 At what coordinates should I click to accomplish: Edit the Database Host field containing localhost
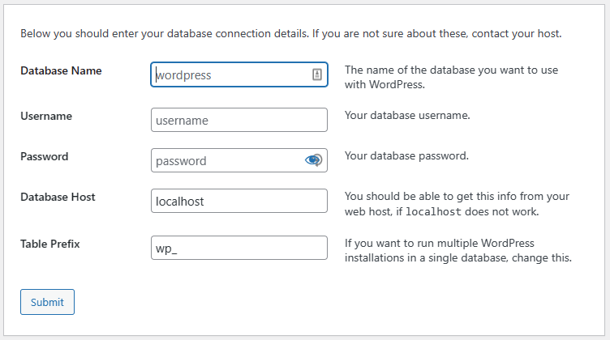pos(239,201)
